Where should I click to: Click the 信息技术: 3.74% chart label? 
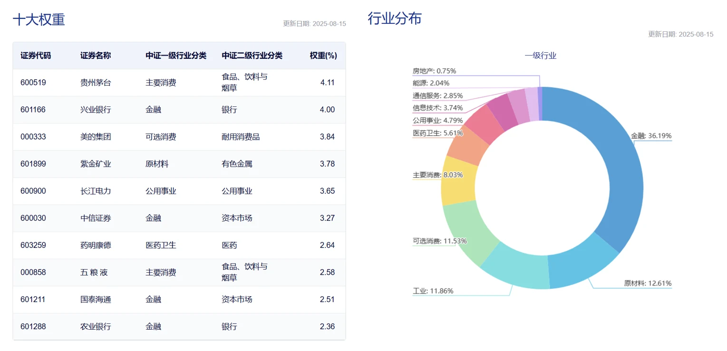tap(437, 108)
